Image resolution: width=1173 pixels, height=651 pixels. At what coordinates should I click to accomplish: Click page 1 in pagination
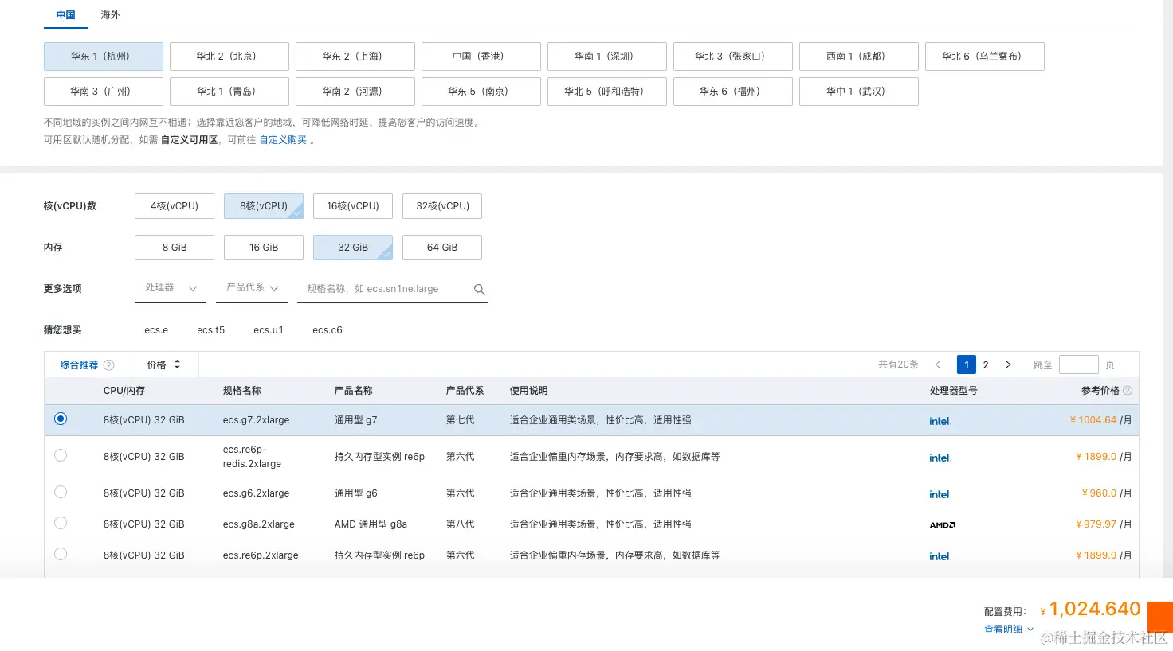967,365
